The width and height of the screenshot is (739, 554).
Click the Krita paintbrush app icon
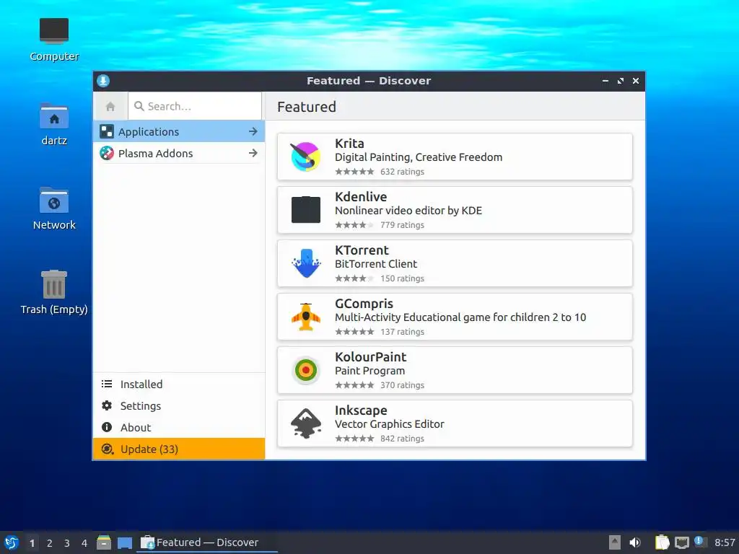(x=305, y=157)
